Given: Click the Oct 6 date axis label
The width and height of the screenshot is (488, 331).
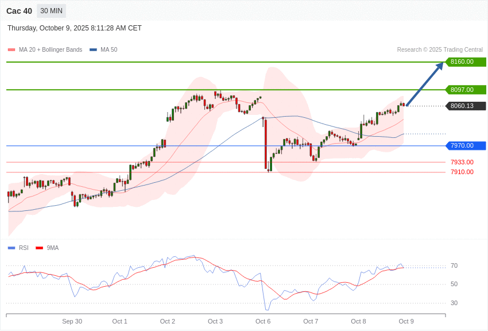Looking at the screenshot, I should (263, 321).
